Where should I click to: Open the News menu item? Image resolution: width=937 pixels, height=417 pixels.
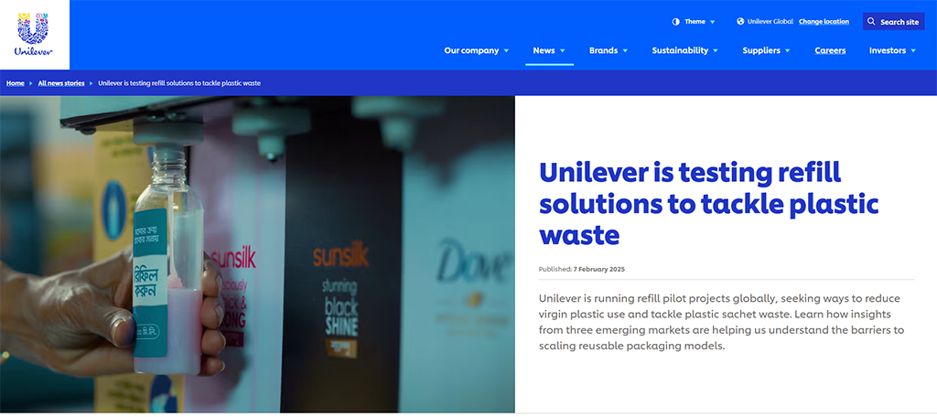tap(549, 51)
